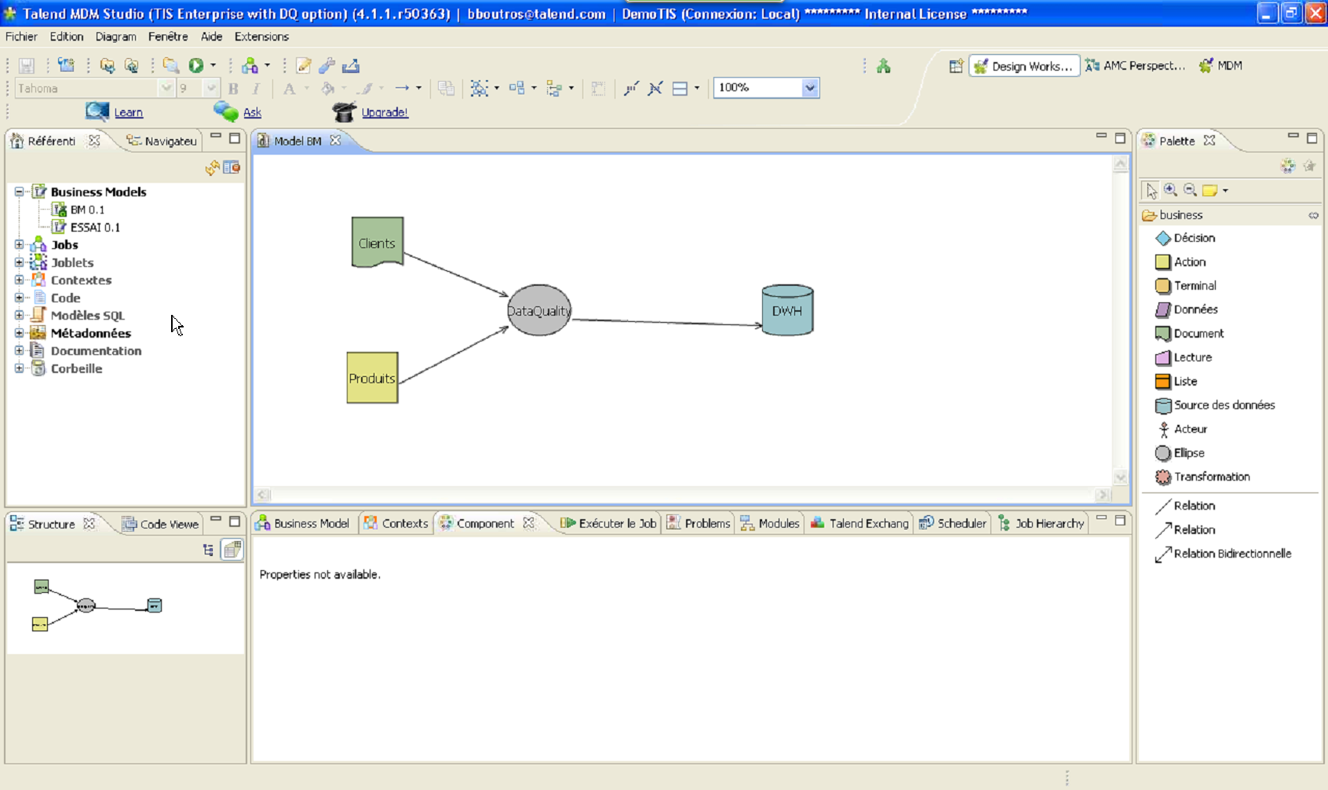Activate palette Zoom Out tool

click(1190, 190)
